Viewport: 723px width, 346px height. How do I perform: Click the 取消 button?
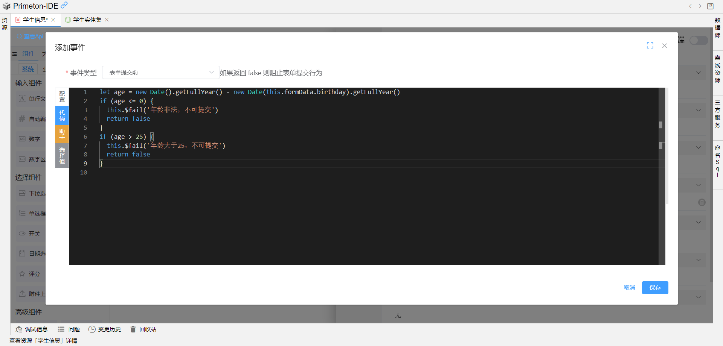click(x=629, y=288)
